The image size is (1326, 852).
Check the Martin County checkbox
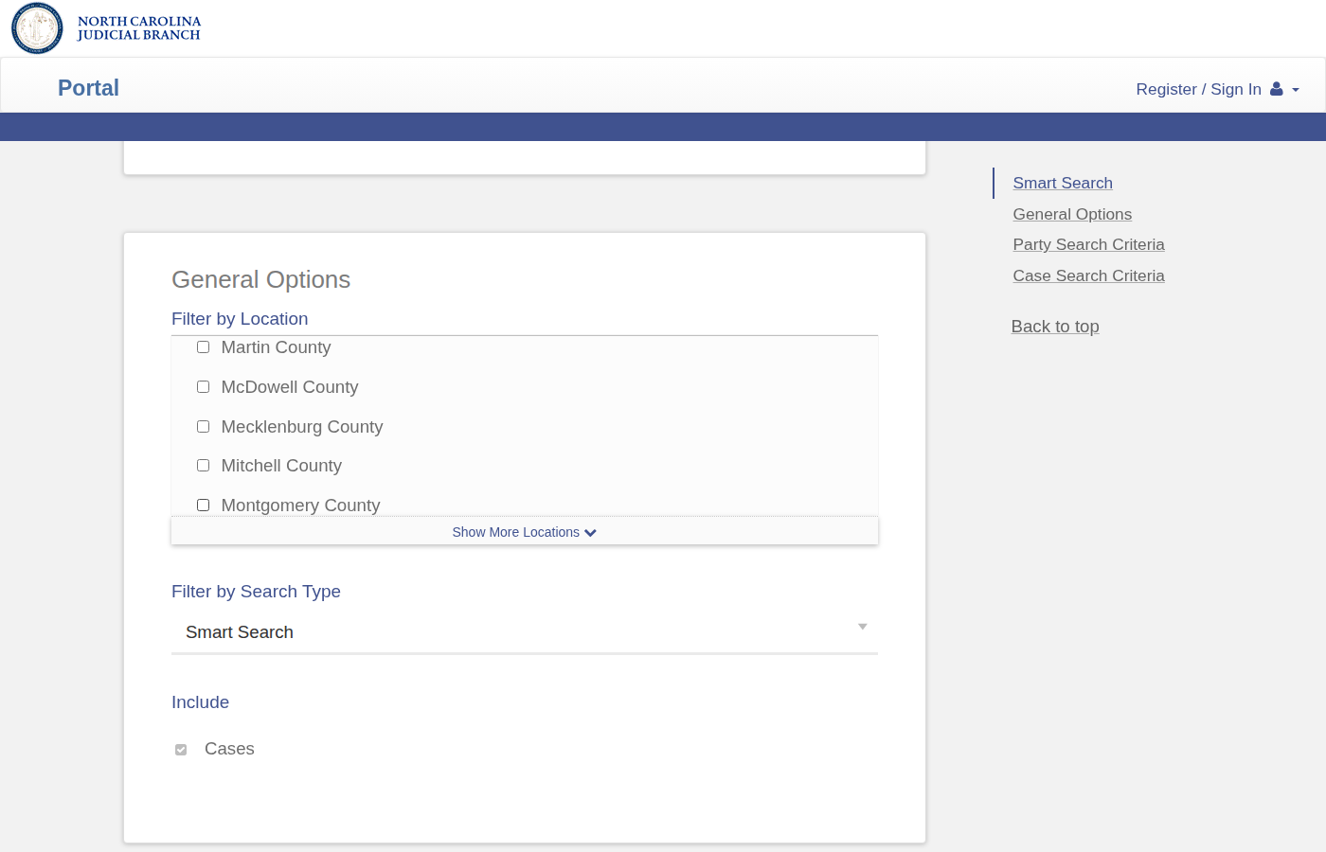203,347
